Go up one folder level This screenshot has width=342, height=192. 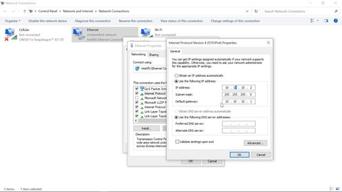[25, 11]
